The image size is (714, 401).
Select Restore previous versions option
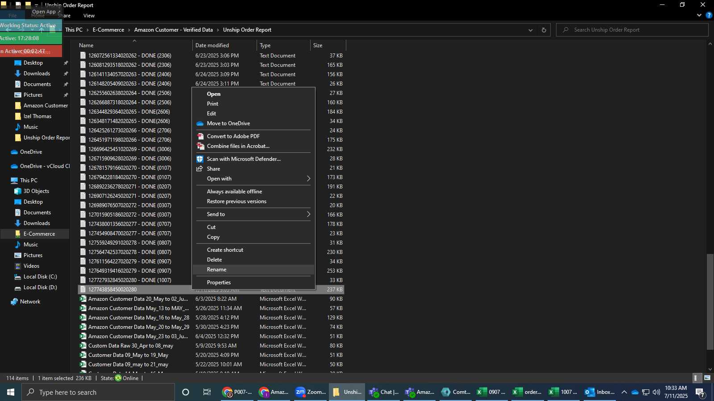point(253,201)
